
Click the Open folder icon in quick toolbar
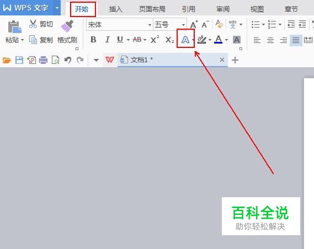click(x=7, y=60)
